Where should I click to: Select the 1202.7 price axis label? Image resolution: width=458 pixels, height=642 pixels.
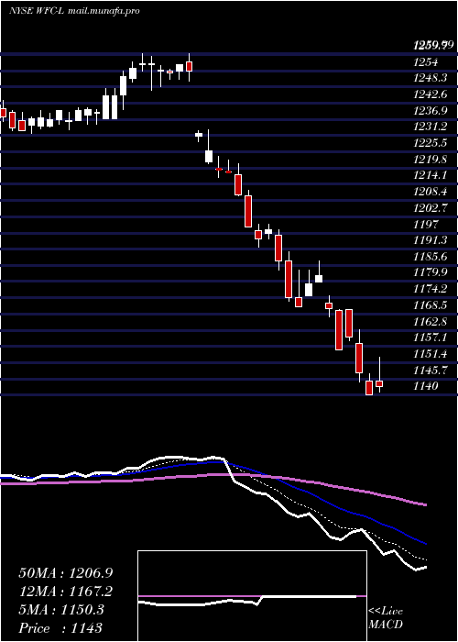pyautogui.click(x=430, y=207)
